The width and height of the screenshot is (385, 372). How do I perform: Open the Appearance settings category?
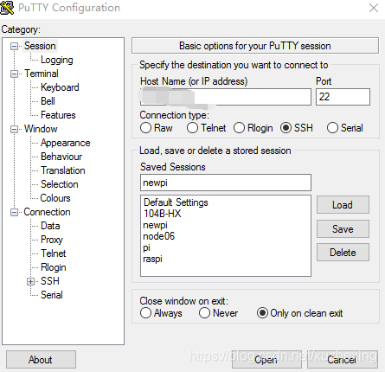[x=65, y=143]
